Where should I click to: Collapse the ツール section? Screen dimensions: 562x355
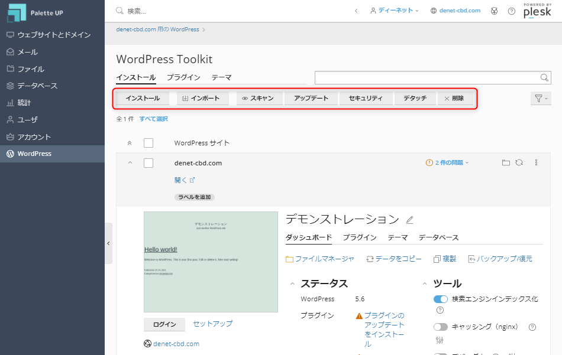point(425,284)
